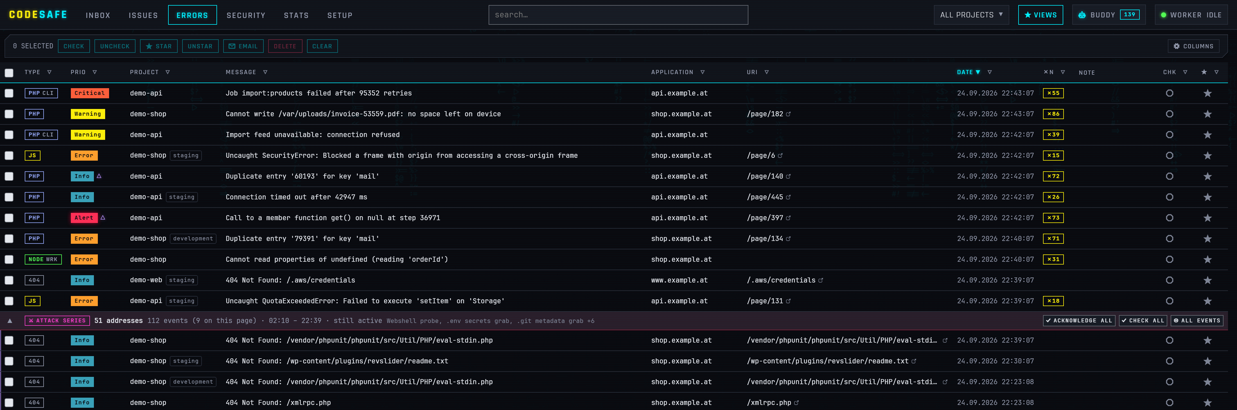The width and height of the screenshot is (1237, 410).
Task: Select the 'Job import:products failed' row checkbox
Action: point(9,93)
